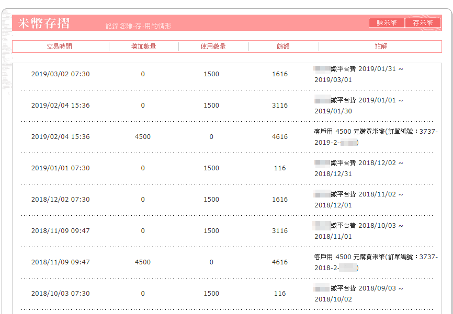Click the note 繳平台費 2019/01/31 ~ 2019/03/01

click(x=358, y=74)
